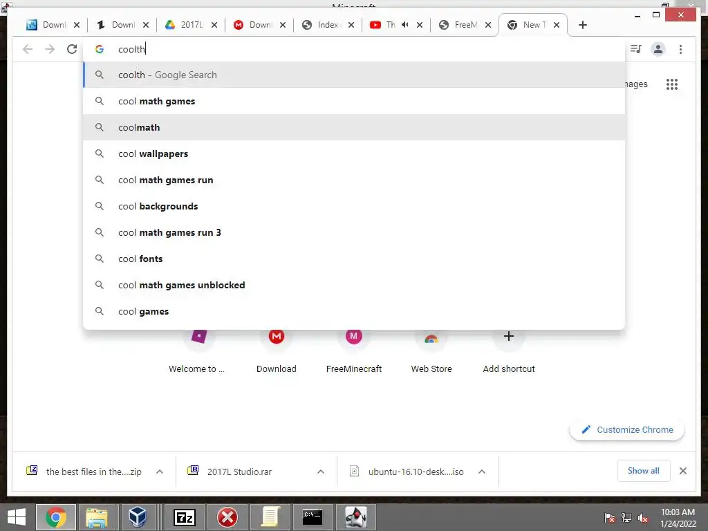Open 'the best files in the....zip' download
Screen dimensions: 708x531
[84, 472]
